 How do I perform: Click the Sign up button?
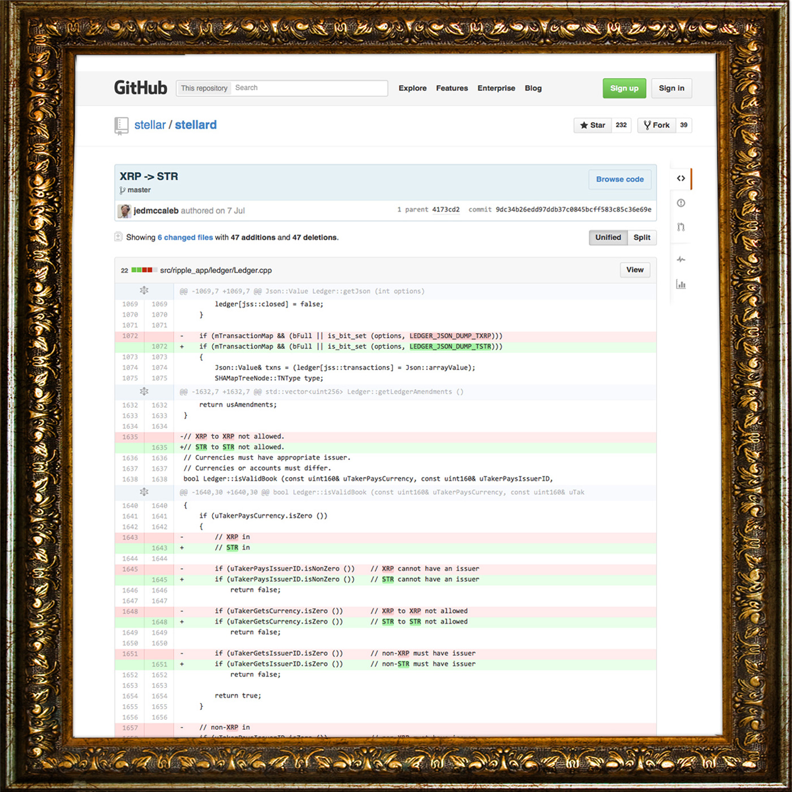624,88
